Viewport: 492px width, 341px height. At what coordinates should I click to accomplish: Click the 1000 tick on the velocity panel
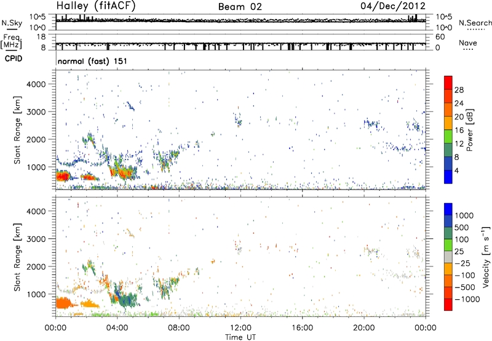(36, 294)
